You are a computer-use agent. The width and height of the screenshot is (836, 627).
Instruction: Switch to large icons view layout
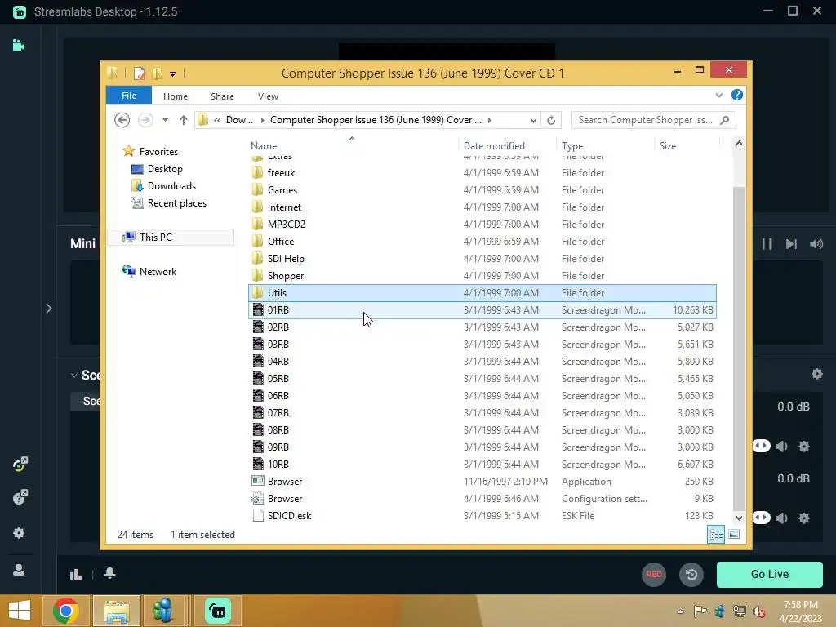pyautogui.click(x=734, y=534)
